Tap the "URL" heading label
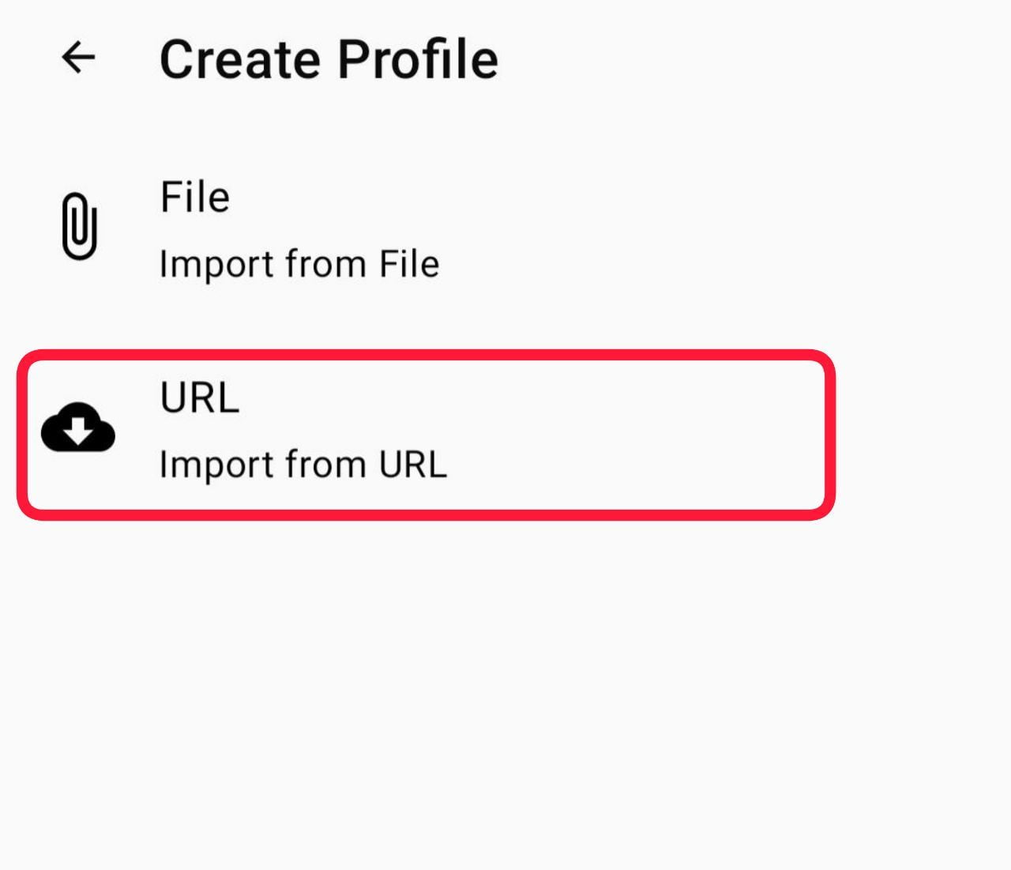1011x870 pixels. click(x=200, y=397)
